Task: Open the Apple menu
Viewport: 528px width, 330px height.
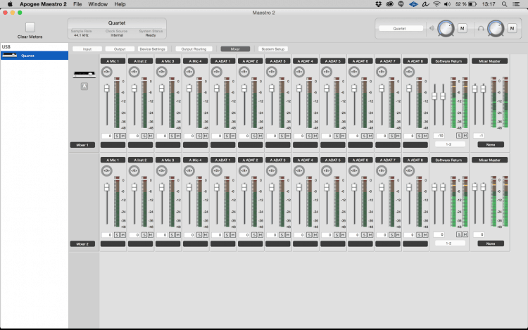Action: point(10,4)
